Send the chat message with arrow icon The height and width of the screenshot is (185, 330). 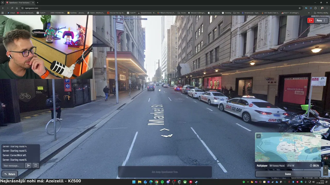[x=28, y=165]
